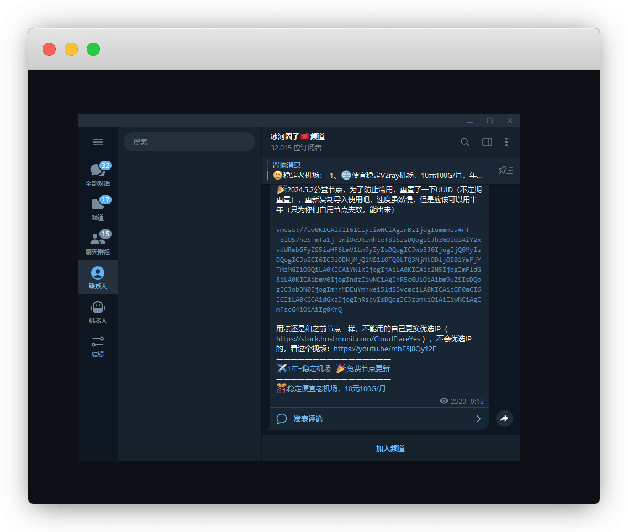The height and width of the screenshot is (532, 628).
Task: Open the 聊天群组 folder
Action: point(98,243)
